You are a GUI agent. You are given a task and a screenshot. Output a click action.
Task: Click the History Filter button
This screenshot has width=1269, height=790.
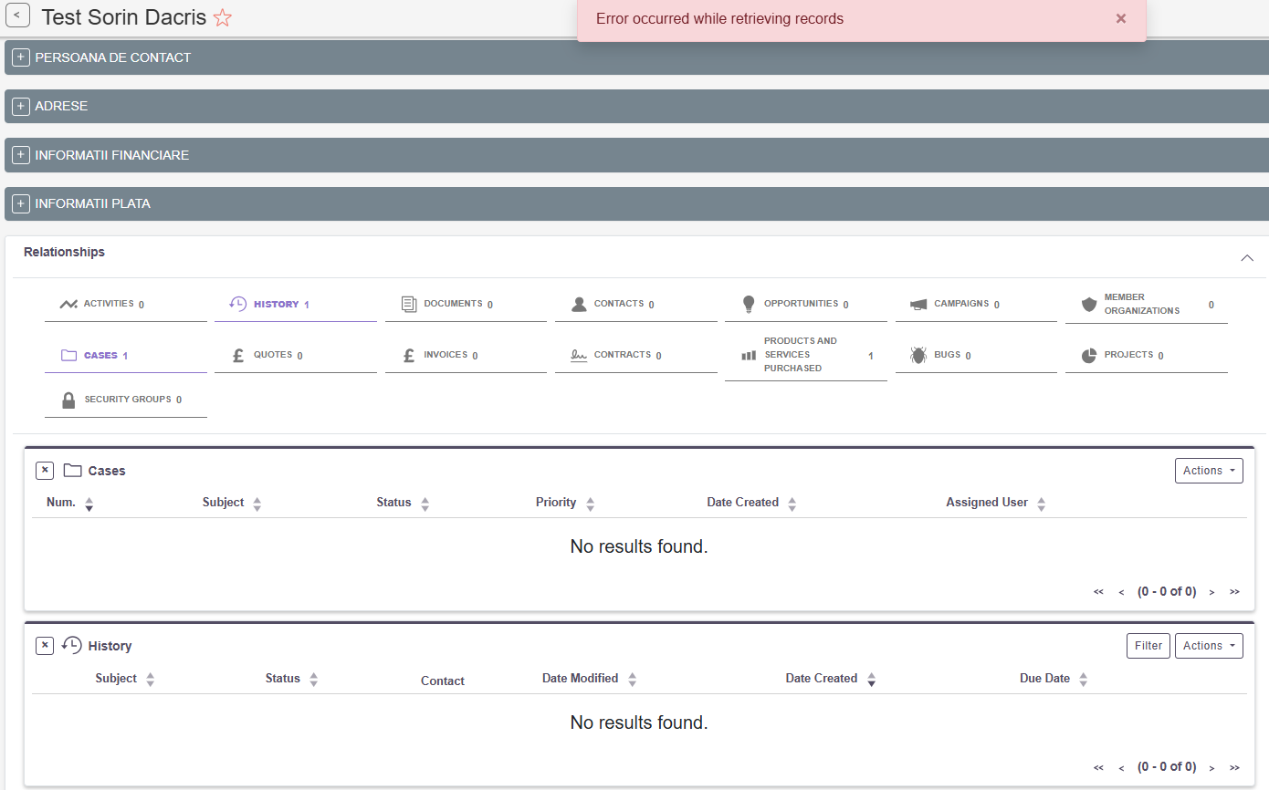coord(1148,646)
